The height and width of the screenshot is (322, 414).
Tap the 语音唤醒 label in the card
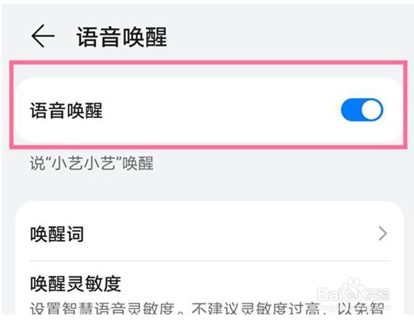pyautogui.click(x=66, y=110)
